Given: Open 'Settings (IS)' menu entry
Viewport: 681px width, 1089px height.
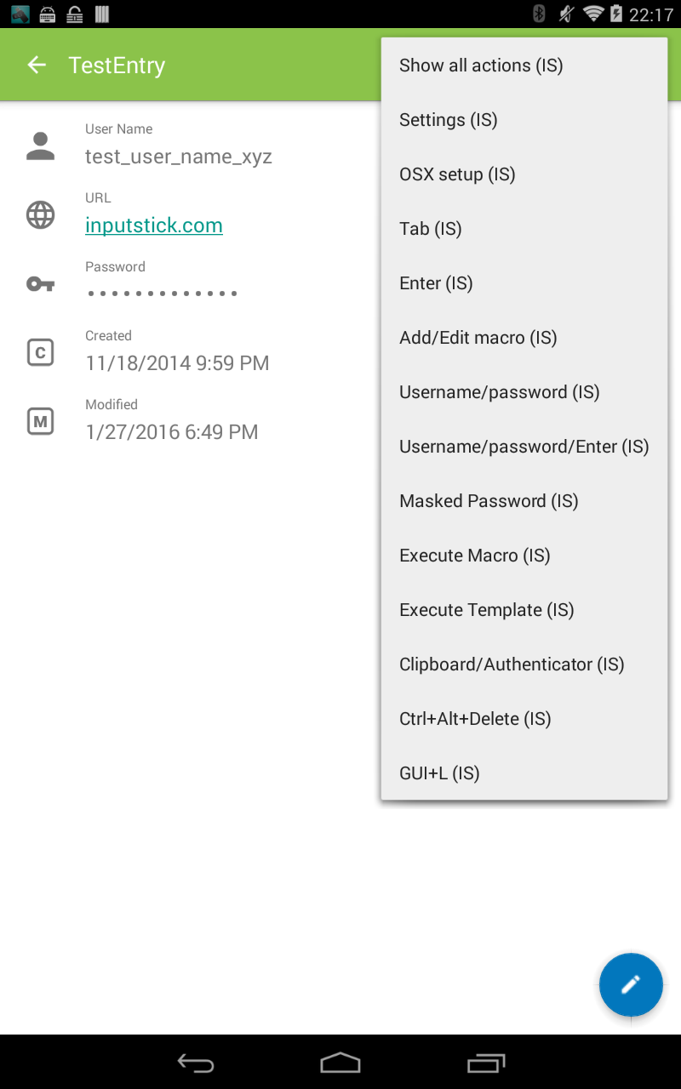Looking at the screenshot, I should click(448, 119).
